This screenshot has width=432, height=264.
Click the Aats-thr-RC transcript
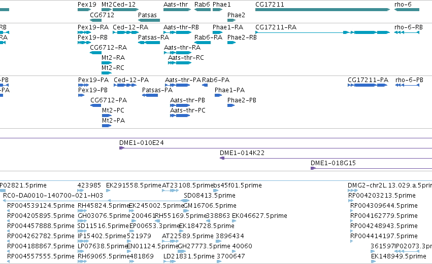[x=180, y=63]
